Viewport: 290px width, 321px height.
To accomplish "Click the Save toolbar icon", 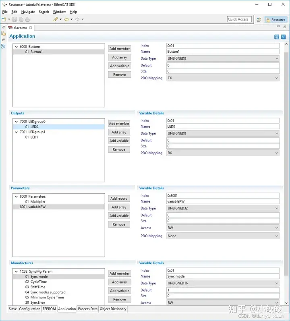I will coord(14,19).
